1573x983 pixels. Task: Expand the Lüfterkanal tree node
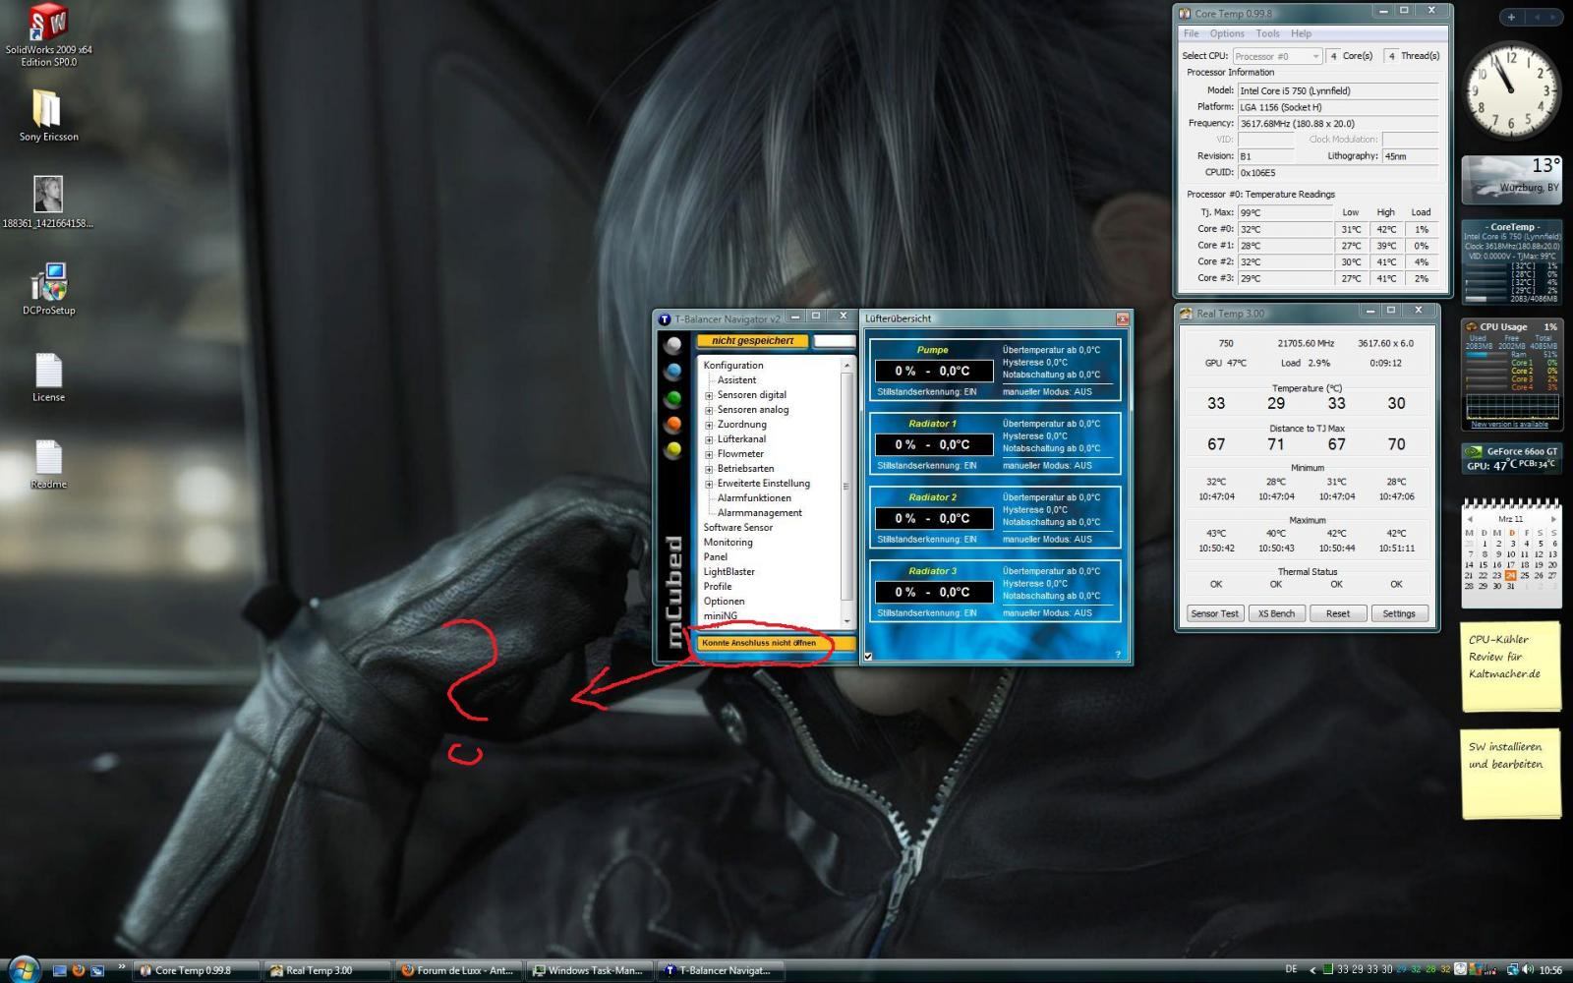(709, 439)
